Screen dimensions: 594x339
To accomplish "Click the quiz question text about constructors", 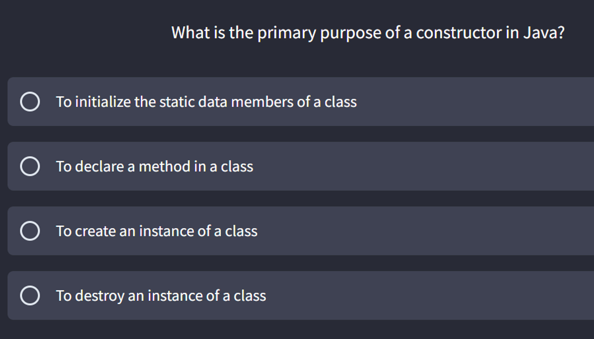I will (368, 32).
